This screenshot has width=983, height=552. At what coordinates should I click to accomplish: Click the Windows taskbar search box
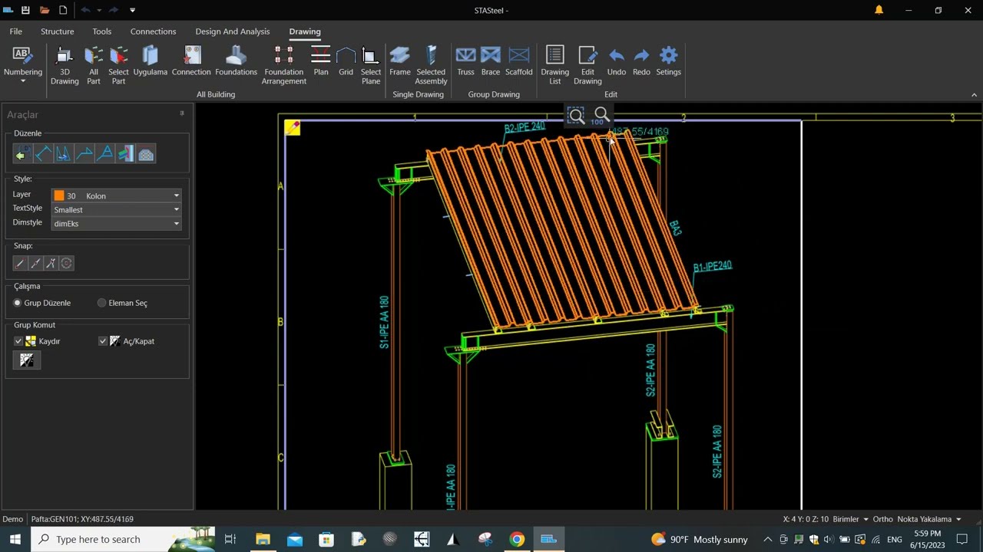pyautogui.click(x=100, y=539)
